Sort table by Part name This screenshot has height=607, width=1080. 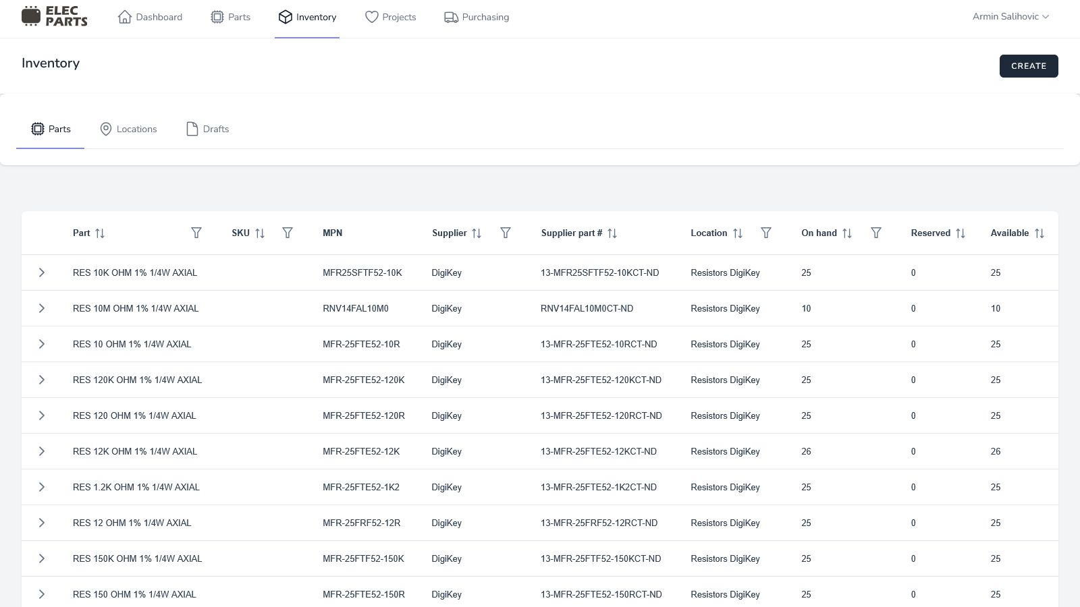click(x=100, y=233)
